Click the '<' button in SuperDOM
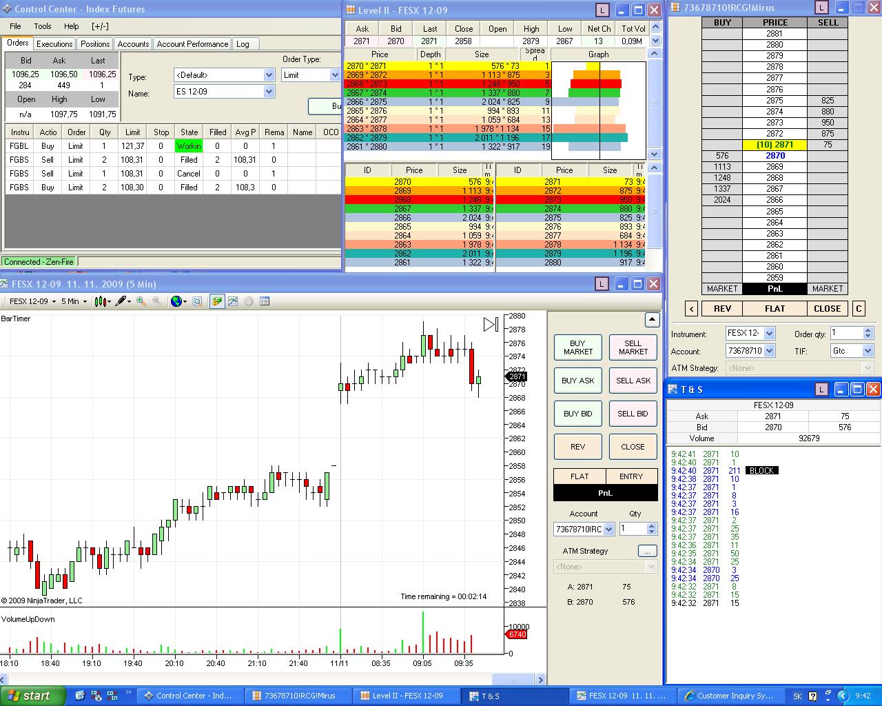882x706 pixels. coord(692,309)
